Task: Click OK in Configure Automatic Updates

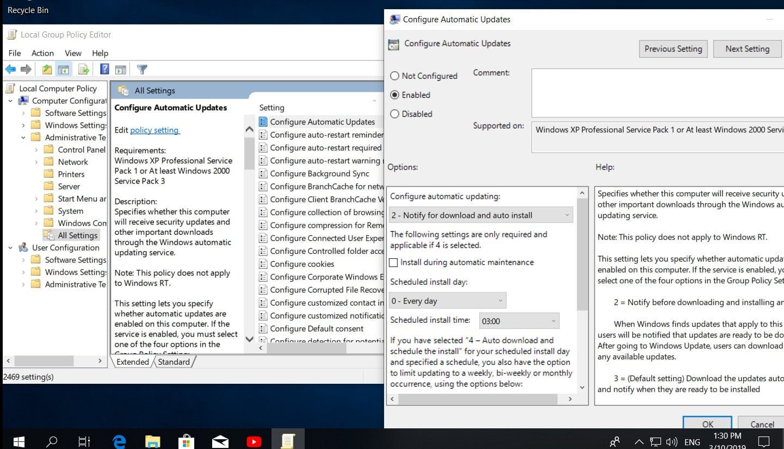Action: [708, 424]
